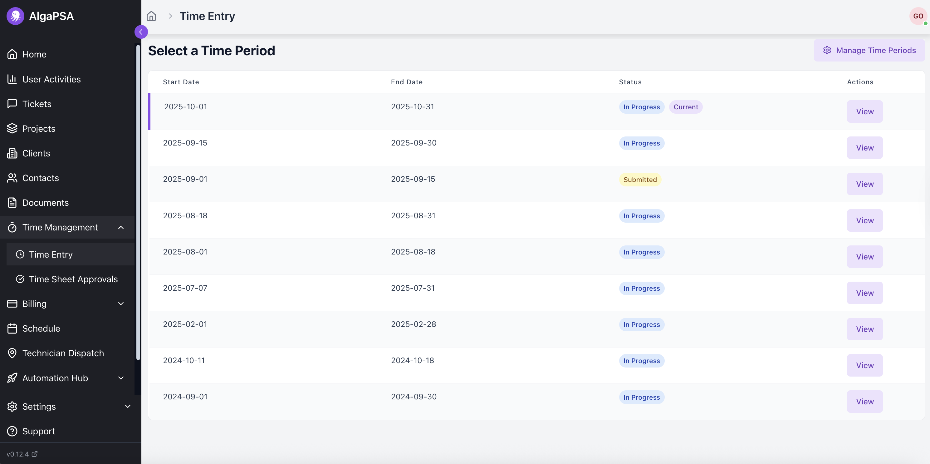View the Submitted 2025-09-01 time period
The image size is (930, 464).
click(864, 184)
